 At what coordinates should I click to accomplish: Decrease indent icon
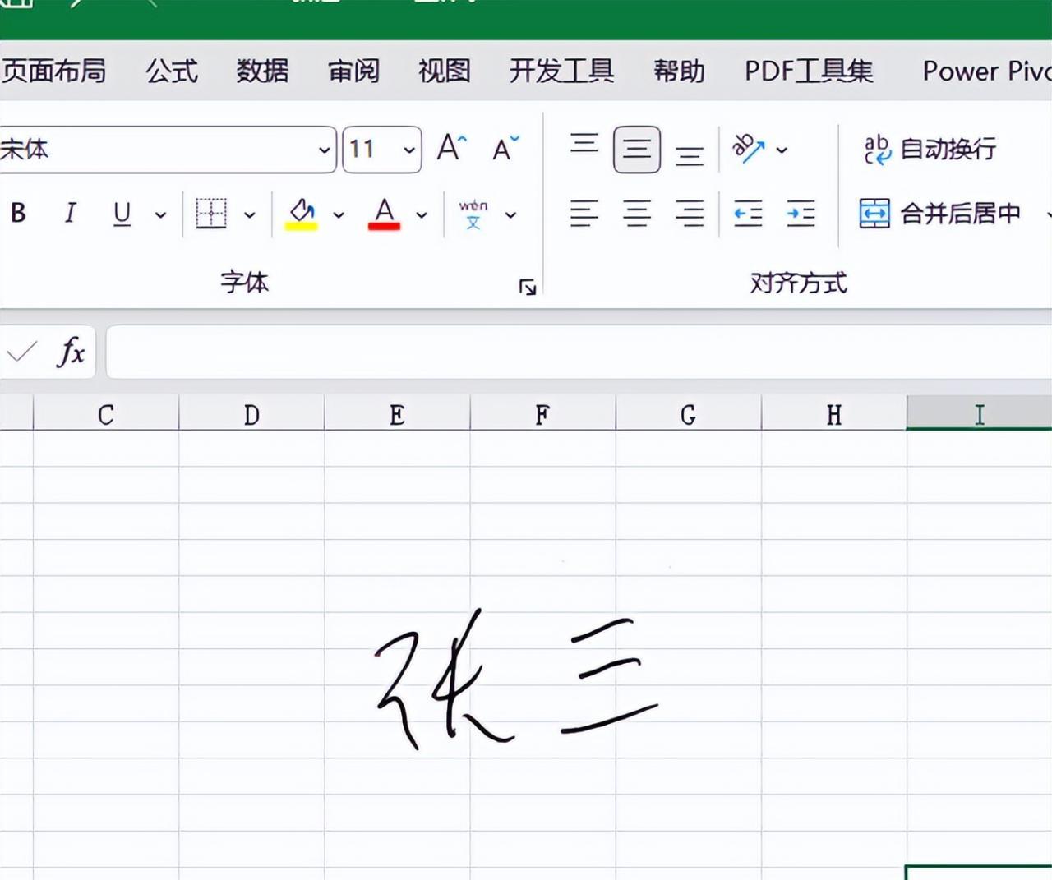(x=749, y=214)
